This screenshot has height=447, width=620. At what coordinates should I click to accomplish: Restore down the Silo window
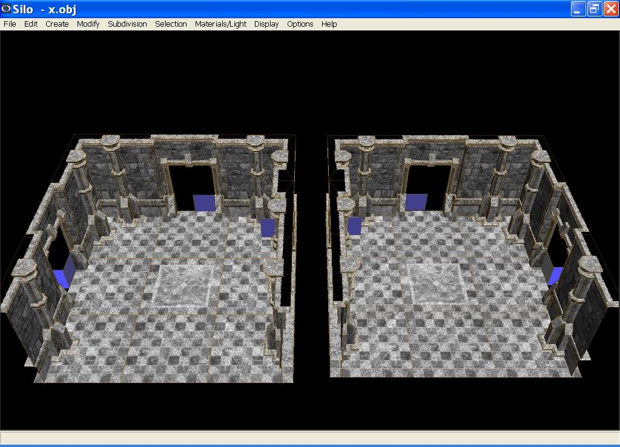point(594,9)
